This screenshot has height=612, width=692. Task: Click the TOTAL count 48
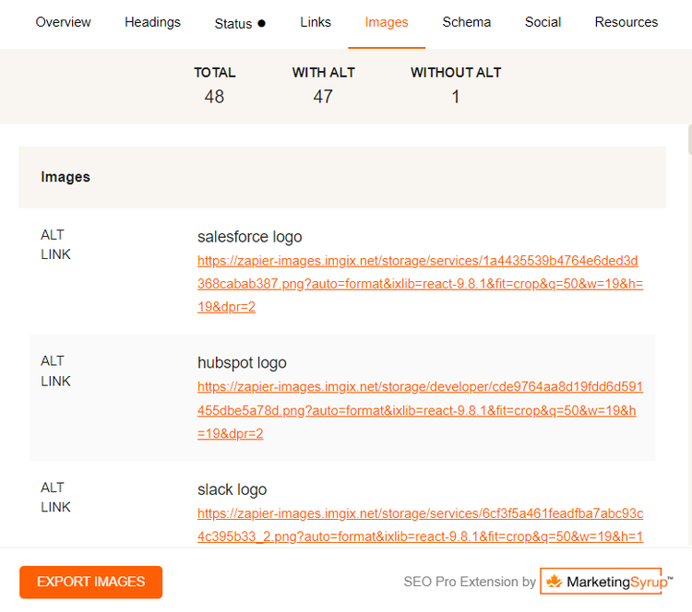click(x=214, y=97)
